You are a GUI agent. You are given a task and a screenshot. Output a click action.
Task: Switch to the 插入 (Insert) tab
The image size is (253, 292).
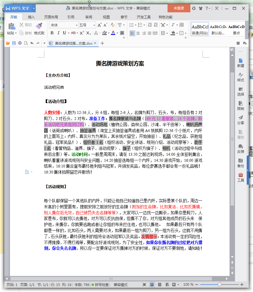[31, 17]
